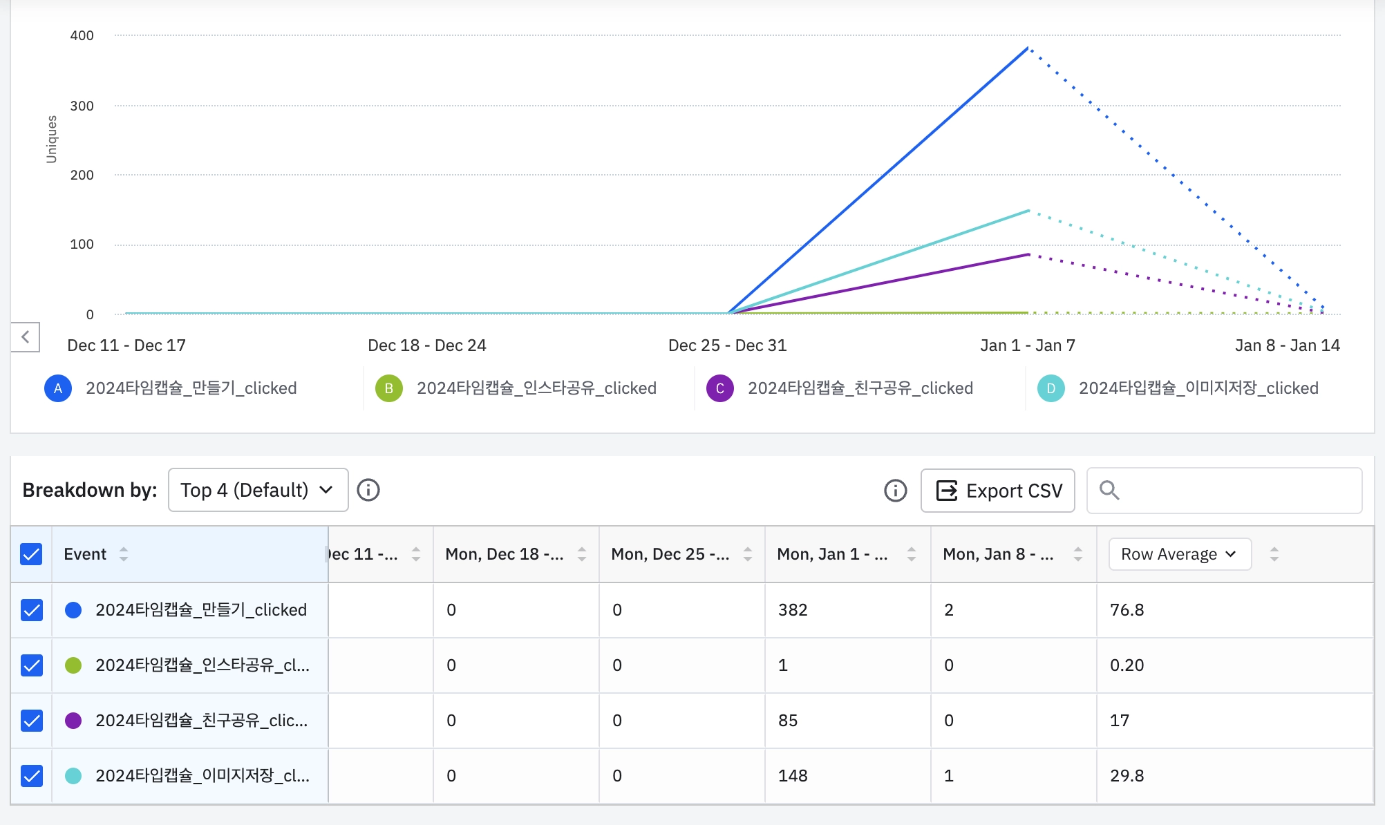Sort by the Event column sort arrows
This screenshot has width=1385, height=825.
coord(124,554)
